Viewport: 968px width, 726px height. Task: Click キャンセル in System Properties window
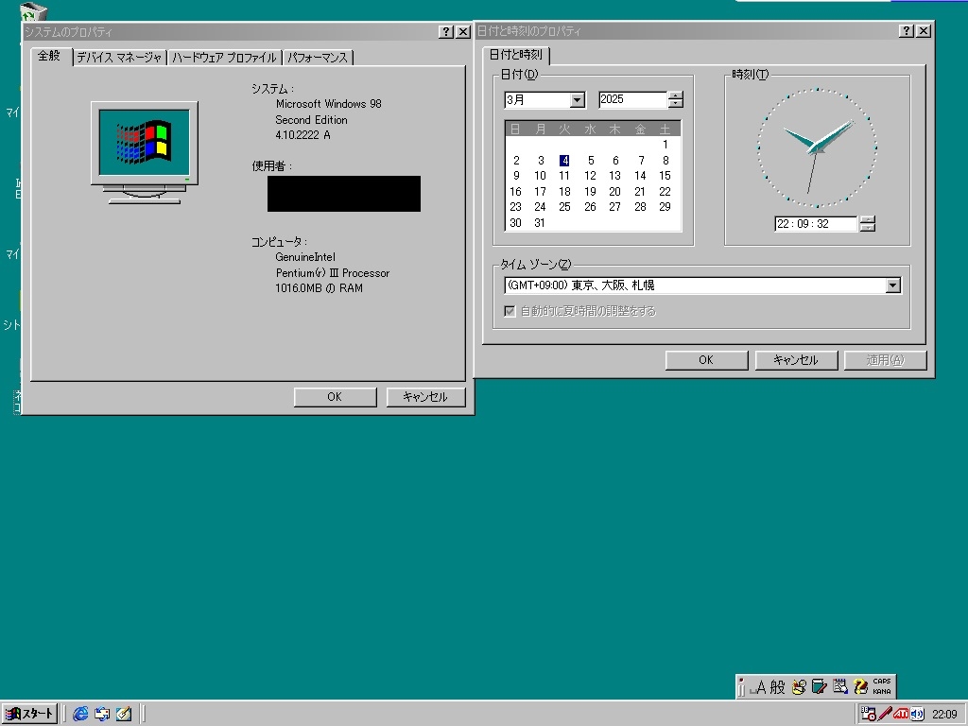point(424,397)
